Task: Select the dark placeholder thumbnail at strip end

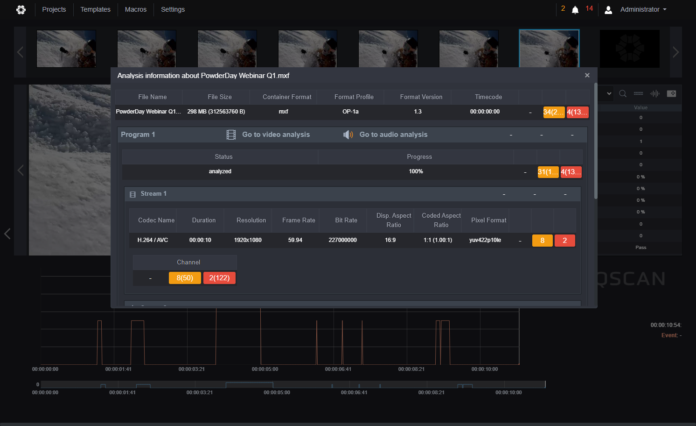Action: [630, 49]
